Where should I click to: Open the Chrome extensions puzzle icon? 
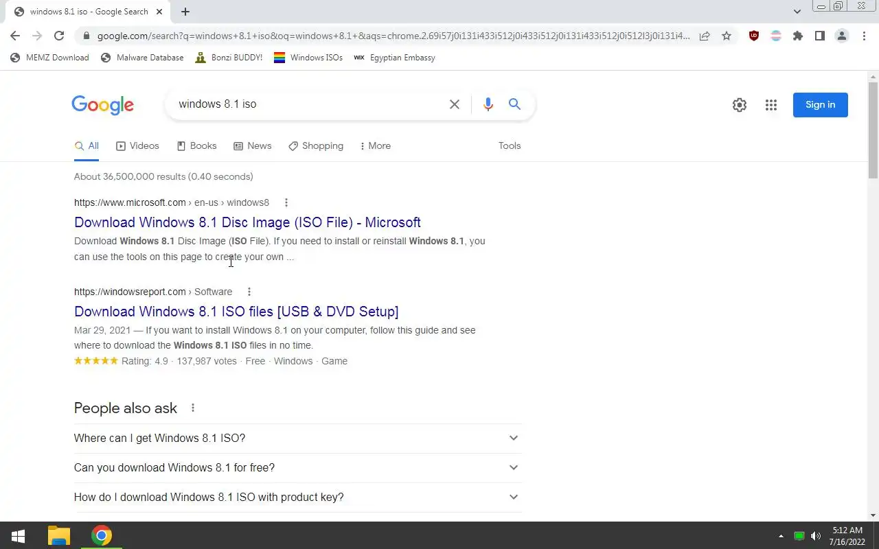coord(798,36)
